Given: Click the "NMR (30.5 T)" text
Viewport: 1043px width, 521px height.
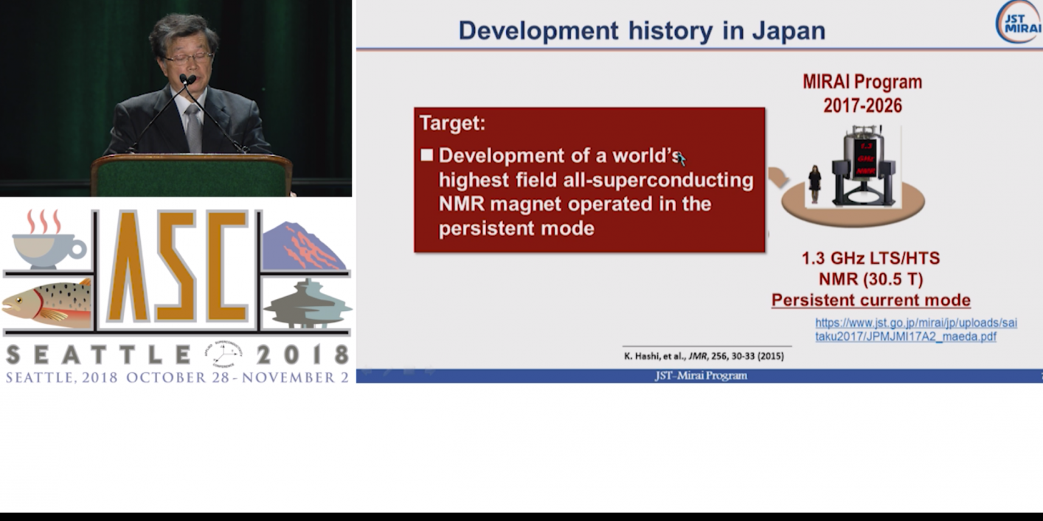Looking at the screenshot, I should 870,279.
